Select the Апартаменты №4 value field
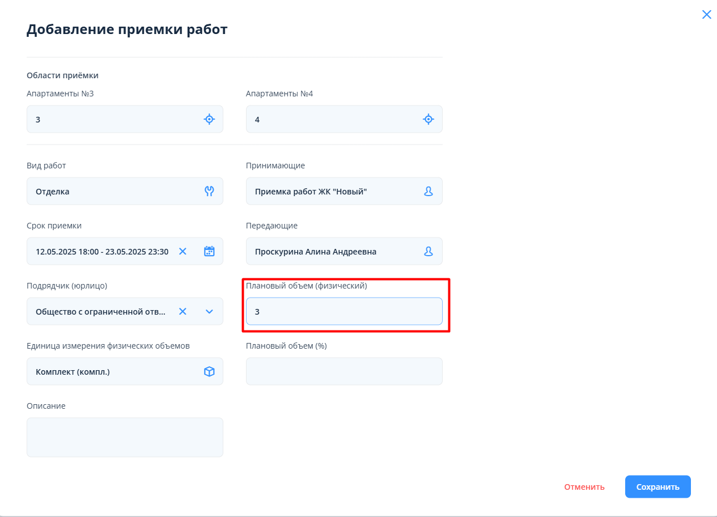This screenshot has width=717, height=517. pyautogui.click(x=334, y=119)
